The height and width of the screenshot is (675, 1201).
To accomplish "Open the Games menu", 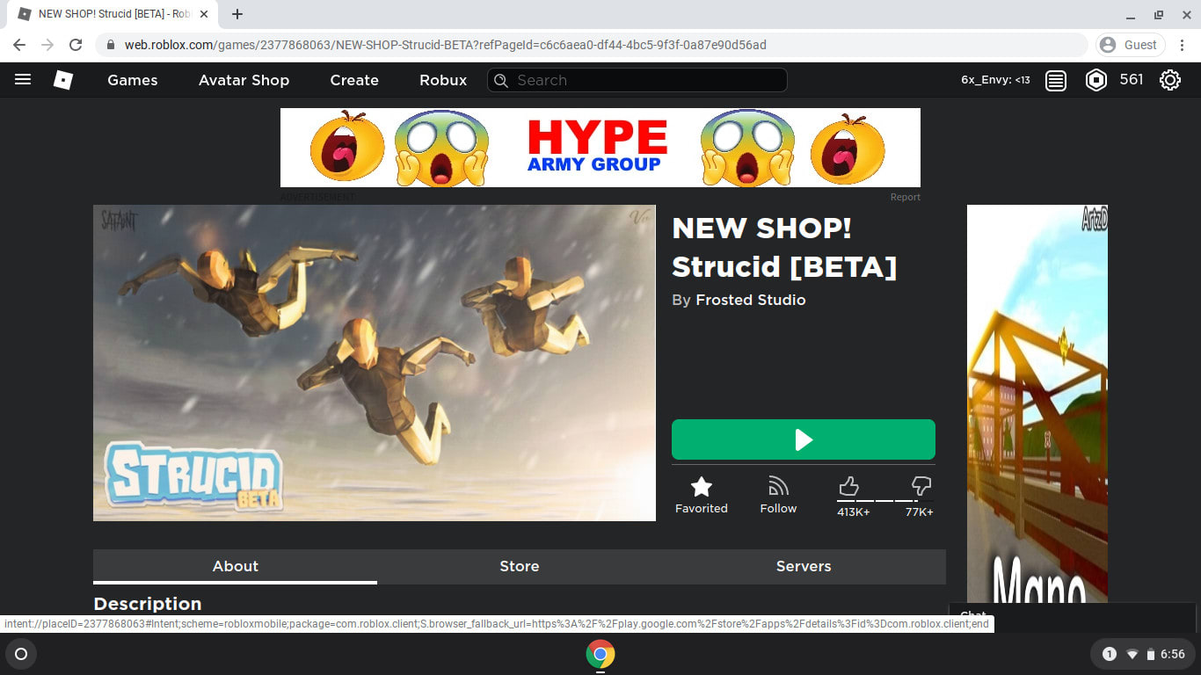I will [x=133, y=80].
